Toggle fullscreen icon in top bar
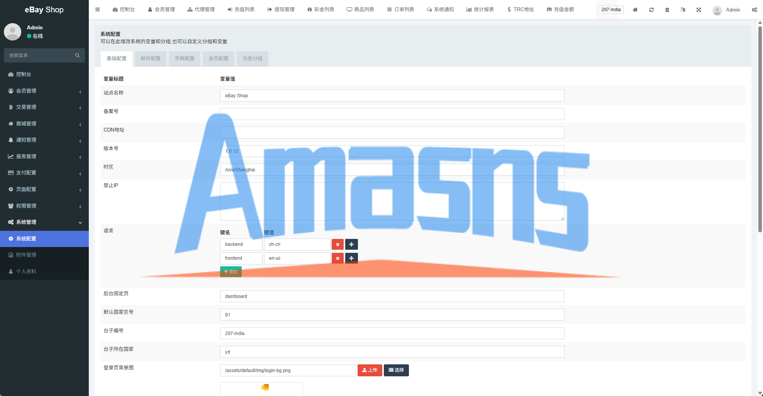This screenshot has height=396, width=763. (x=699, y=10)
